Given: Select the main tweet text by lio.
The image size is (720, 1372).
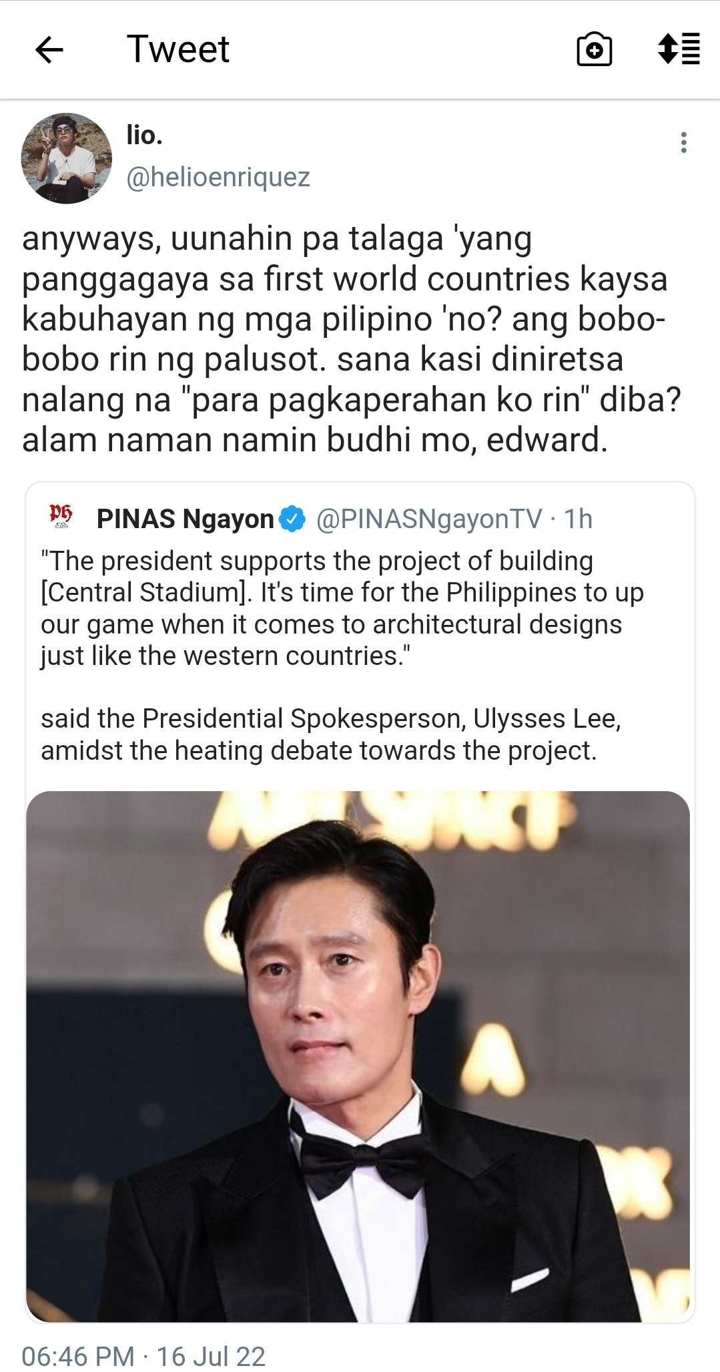Looking at the screenshot, I should click(351, 339).
